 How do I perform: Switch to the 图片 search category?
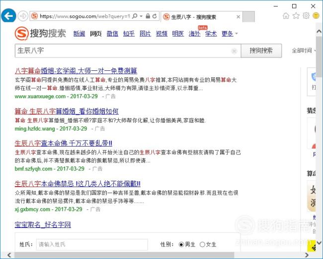[x=145, y=34]
